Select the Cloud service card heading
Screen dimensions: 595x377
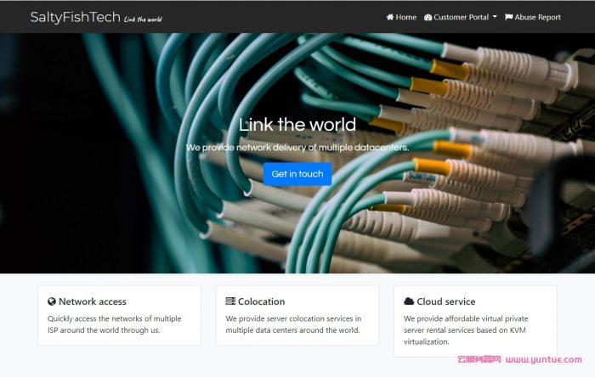coord(446,301)
